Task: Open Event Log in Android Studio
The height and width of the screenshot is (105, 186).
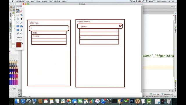Action: coord(155,94)
